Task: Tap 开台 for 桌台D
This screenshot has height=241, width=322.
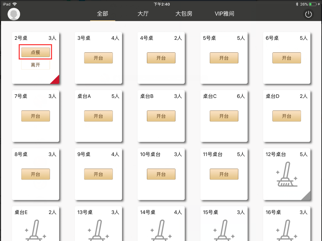Action: (287, 116)
